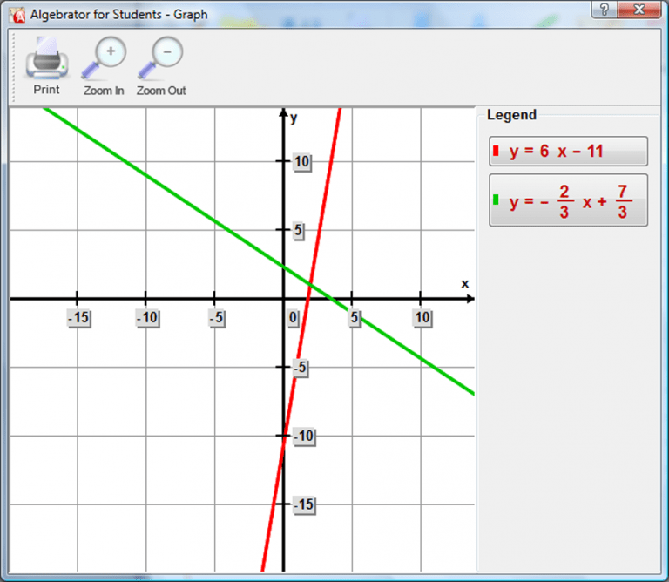Click the x-axis label 10
Image resolution: width=669 pixels, height=582 pixels.
click(x=422, y=318)
